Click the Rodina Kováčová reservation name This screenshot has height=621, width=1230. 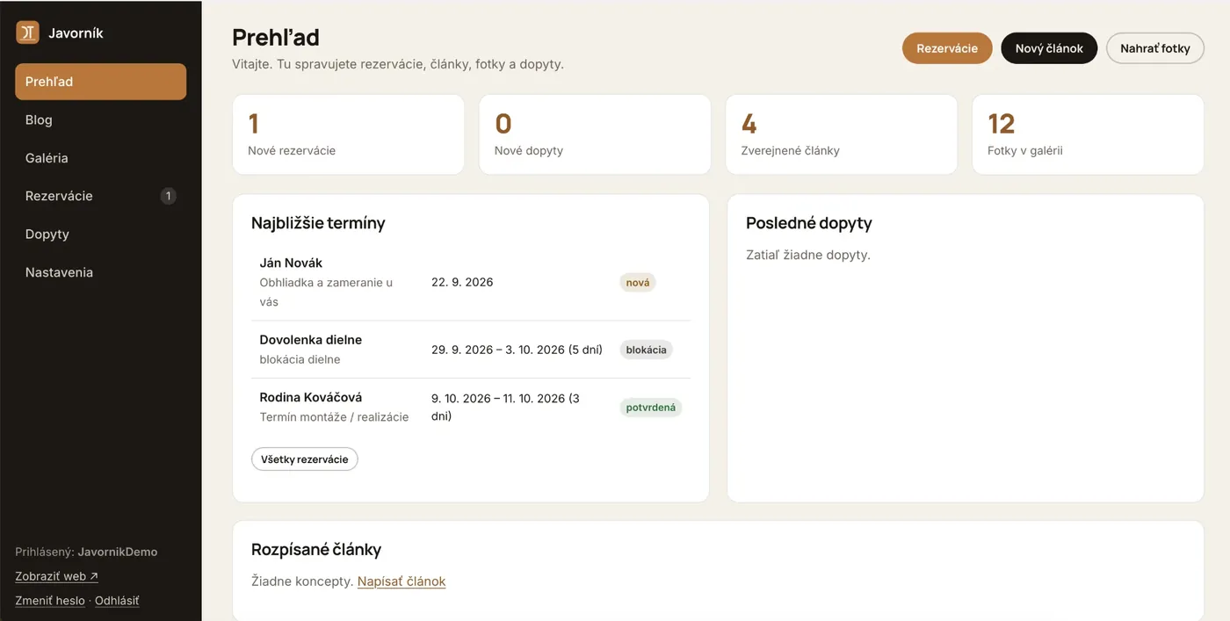pyautogui.click(x=311, y=397)
